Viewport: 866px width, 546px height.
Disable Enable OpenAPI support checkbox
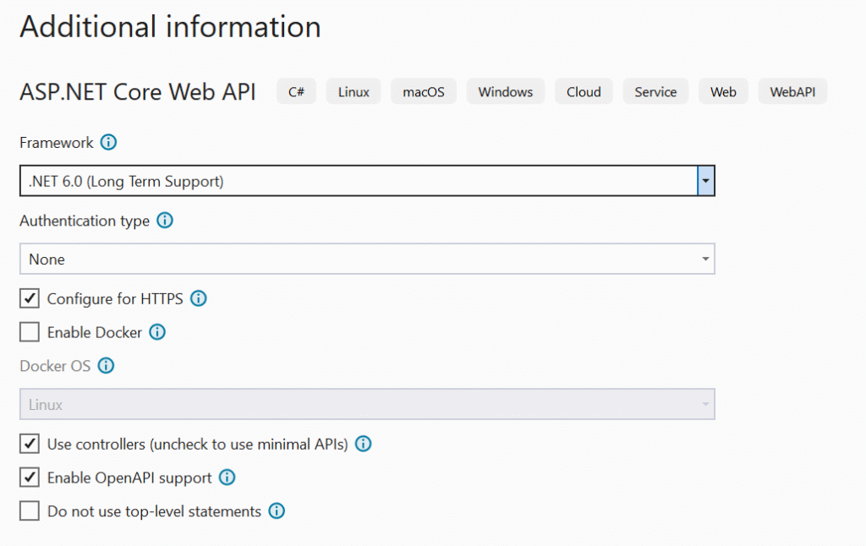[30, 478]
